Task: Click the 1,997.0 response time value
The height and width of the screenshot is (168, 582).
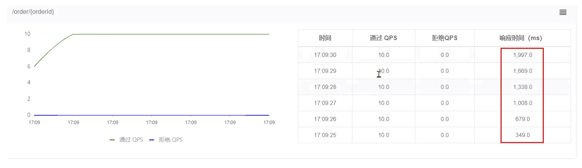Action: click(x=523, y=55)
